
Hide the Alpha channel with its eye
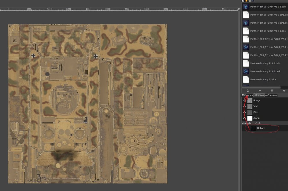(x=244, y=118)
